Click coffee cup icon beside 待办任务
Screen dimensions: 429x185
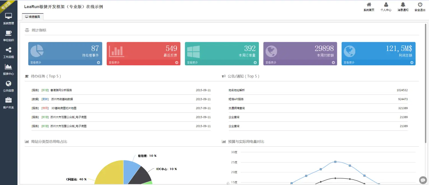pyautogui.click(x=27, y=76)
